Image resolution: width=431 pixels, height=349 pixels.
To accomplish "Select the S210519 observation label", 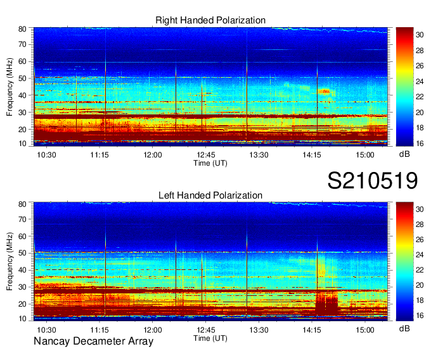I will 373,180.
